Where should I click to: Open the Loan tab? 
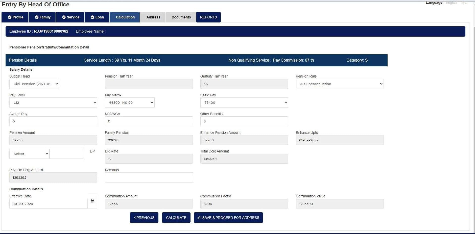(x=97, y=17)
